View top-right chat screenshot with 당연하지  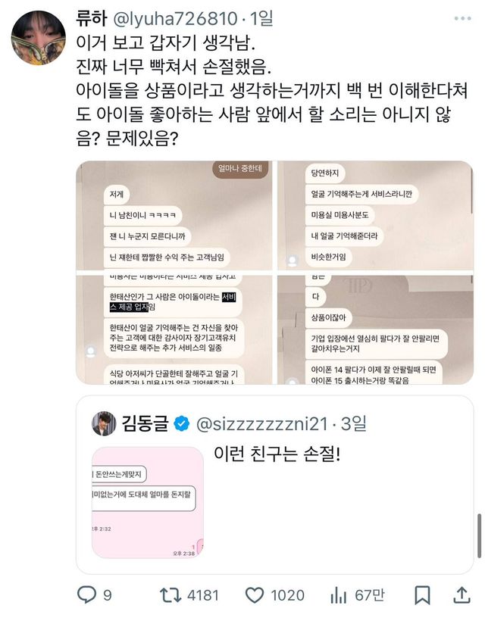(x=375, y=215)
